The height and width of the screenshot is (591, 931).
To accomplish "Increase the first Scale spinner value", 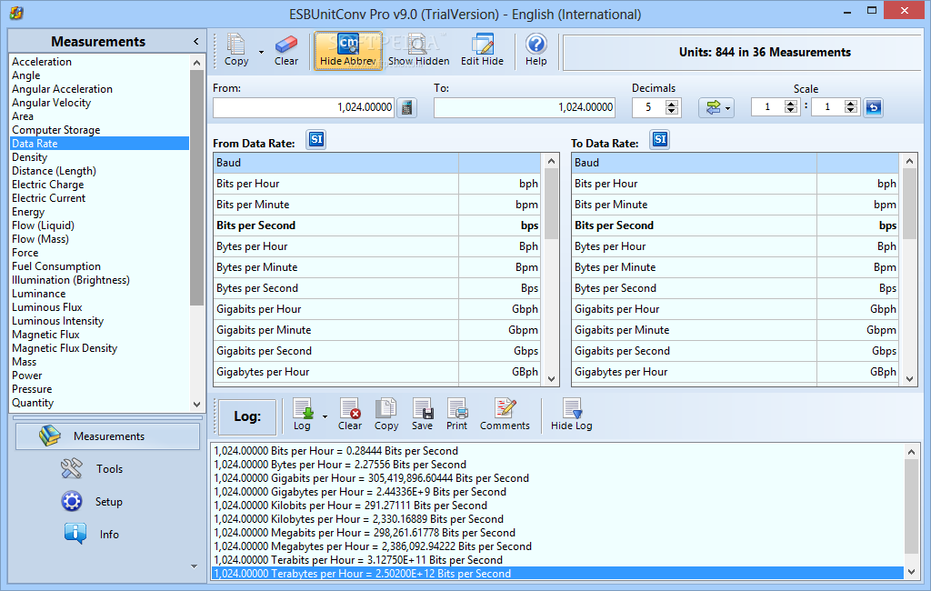I will tap(790, 104).
